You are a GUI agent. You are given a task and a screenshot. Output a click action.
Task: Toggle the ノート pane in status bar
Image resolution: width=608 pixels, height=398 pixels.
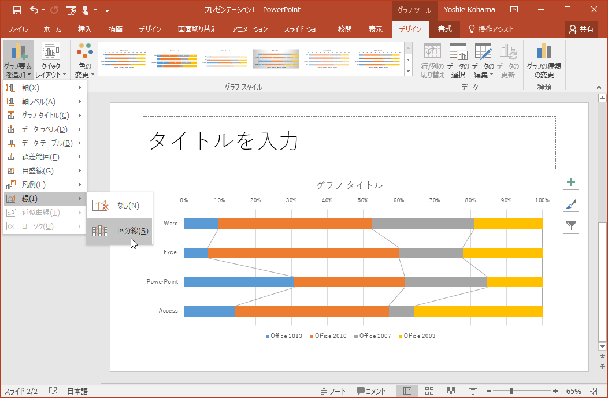pos(333,391)
